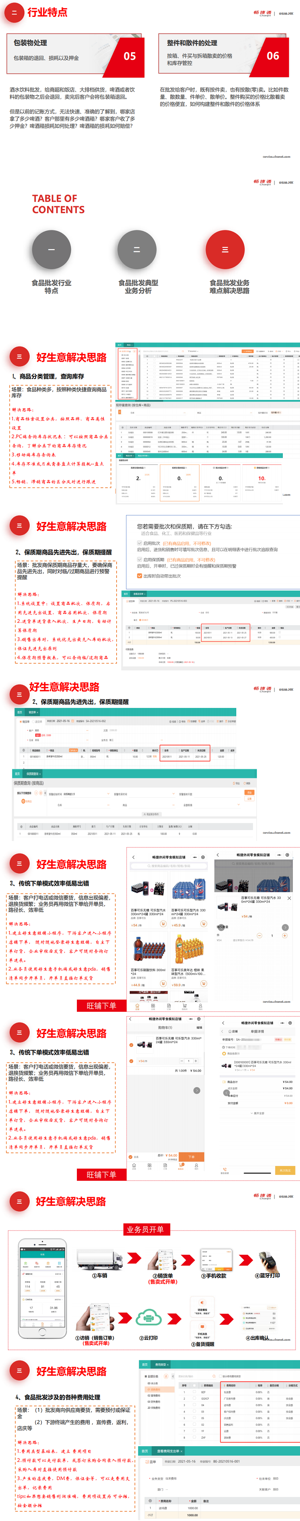
Task: Toggle the 启用批次 checkbox
Action: [139, 543]
